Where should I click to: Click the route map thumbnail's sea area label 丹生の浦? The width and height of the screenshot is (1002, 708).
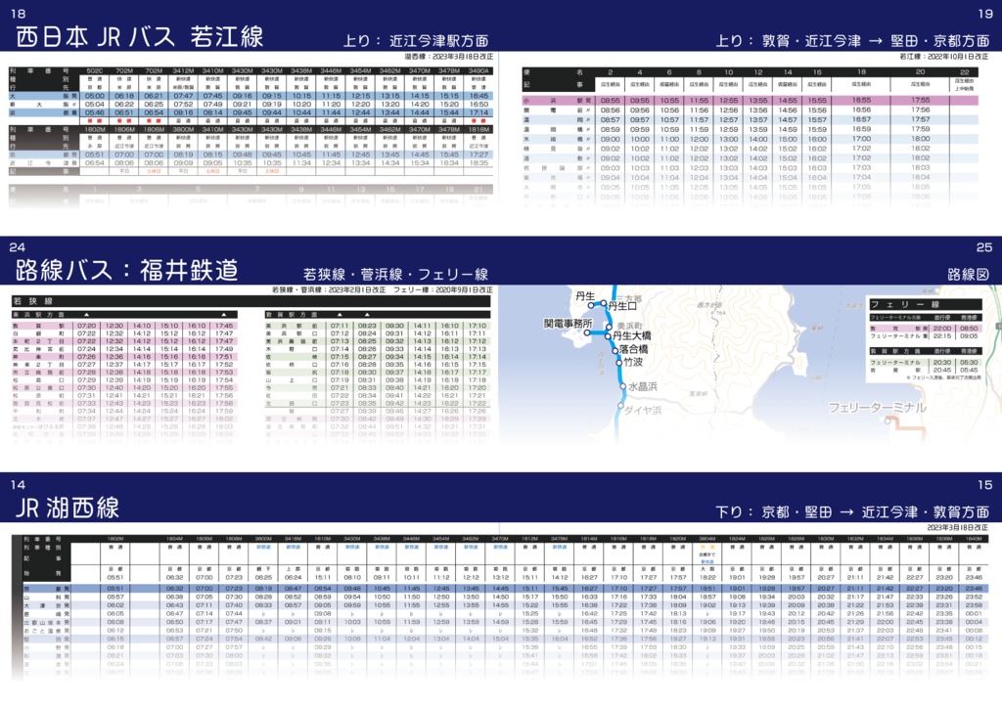click(601, 363)
